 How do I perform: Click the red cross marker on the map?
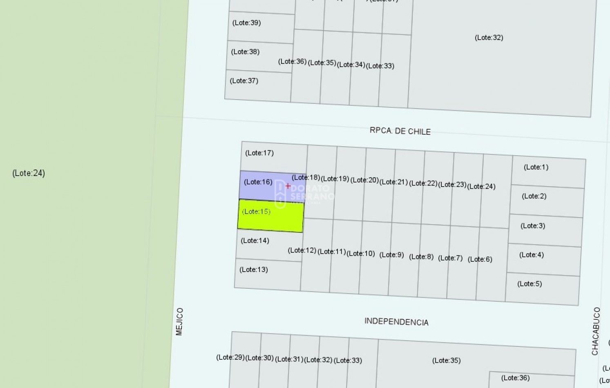(x=288, y=186)
